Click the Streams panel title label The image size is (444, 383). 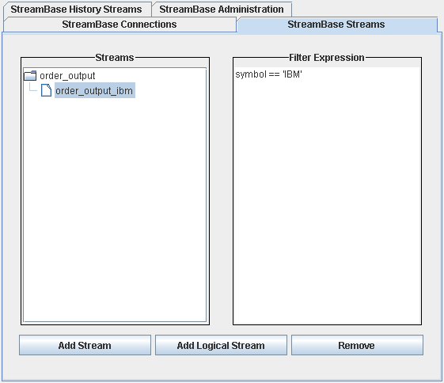(x=115, y=58)
